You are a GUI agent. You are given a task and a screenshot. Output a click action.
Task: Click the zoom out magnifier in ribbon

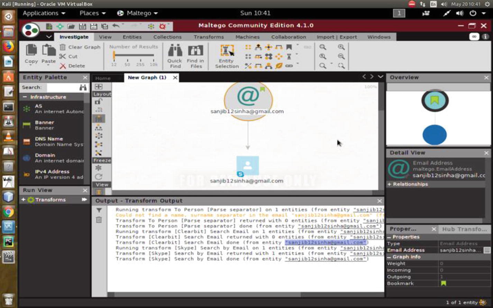tap(341, 56)
